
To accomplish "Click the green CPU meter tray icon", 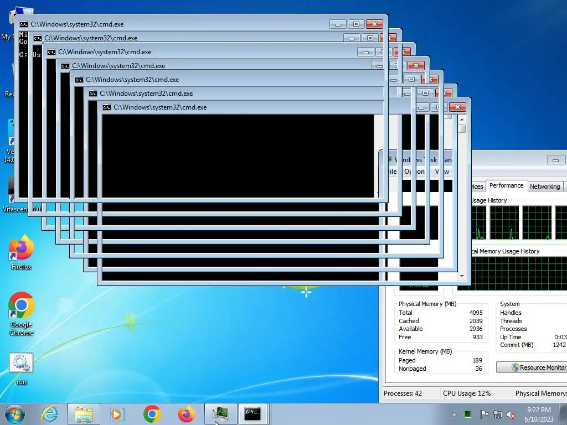I will point(467,414).
